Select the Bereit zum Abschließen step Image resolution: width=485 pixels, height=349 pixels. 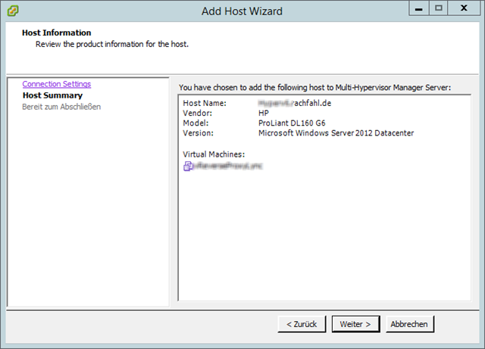click(x=61, y=107)
